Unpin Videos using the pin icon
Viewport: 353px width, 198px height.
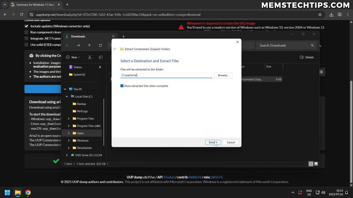click(x=100, y=67)
